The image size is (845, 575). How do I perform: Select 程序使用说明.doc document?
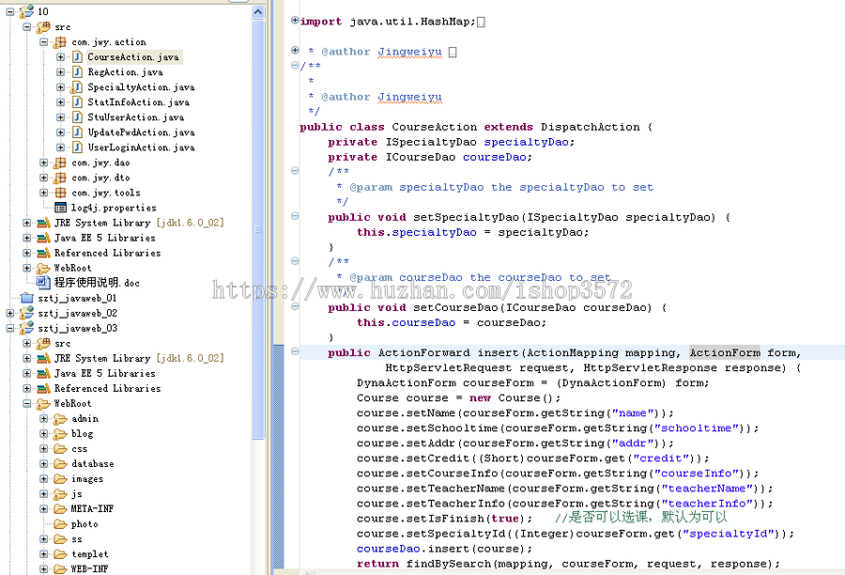(x=97, y=283)
